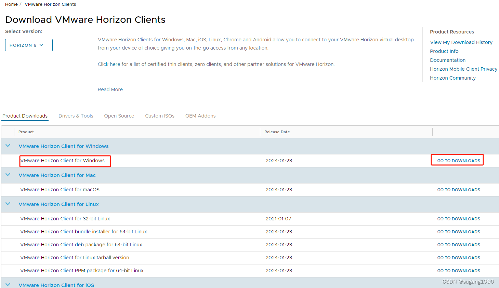Screen dimensions: 499x288
Task: Collapse the VMware Horizon Client for iOS section
Action: tap(8, 285)
